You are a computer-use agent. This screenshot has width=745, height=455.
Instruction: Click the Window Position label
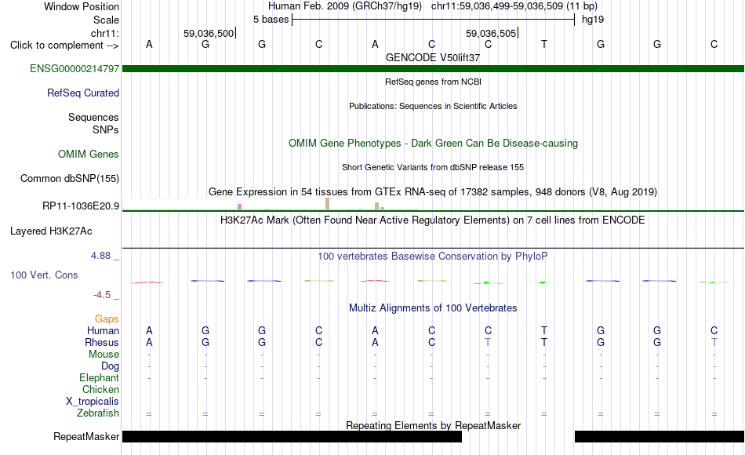click(x=82, y=6)
